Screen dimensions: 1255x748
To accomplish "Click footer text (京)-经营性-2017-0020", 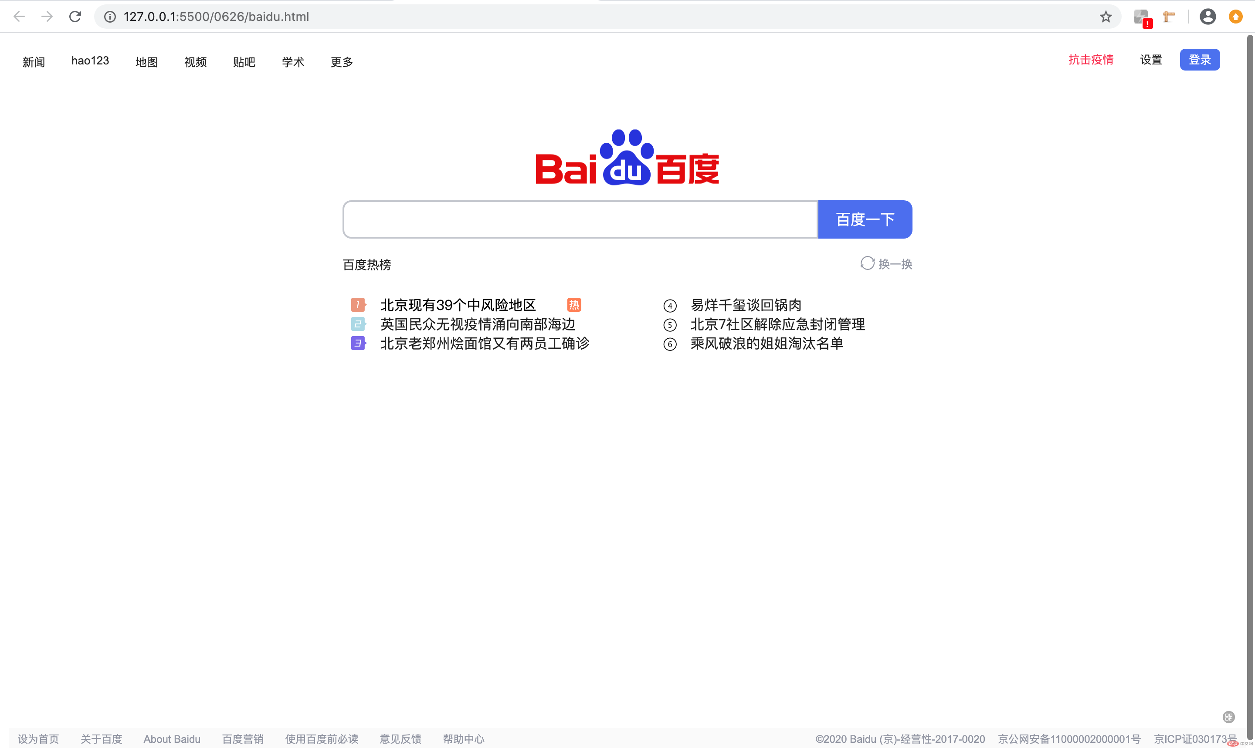I will [932, 739].
